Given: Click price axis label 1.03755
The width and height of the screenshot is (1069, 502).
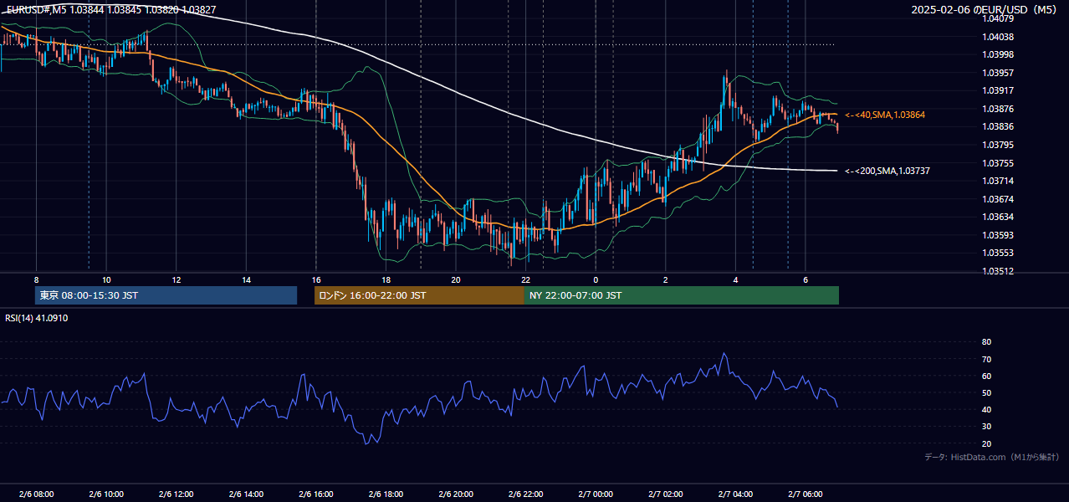Looking at the screenshot, I should (999, 163).
